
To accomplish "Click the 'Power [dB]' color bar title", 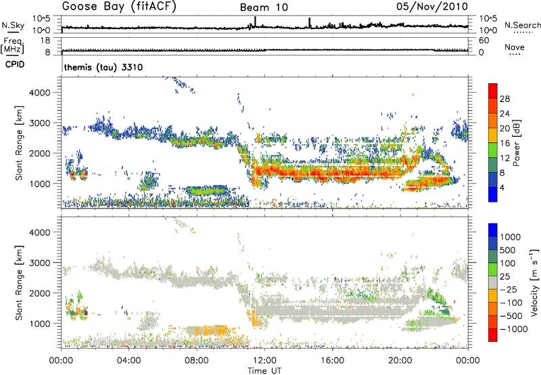I will coord(517,143).
